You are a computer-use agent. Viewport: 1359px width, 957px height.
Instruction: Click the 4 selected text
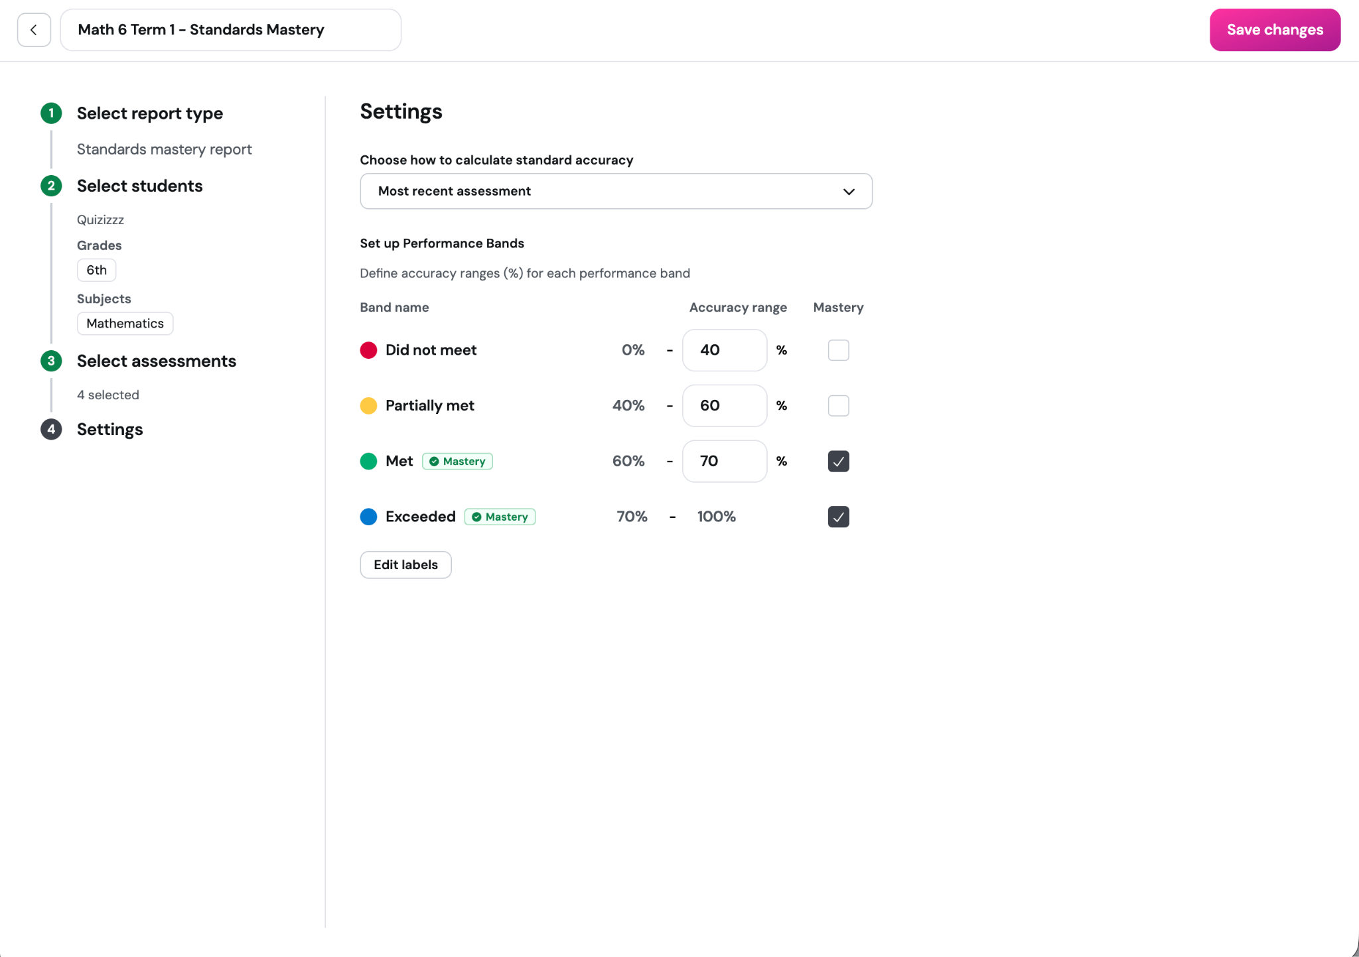[108, 395]
